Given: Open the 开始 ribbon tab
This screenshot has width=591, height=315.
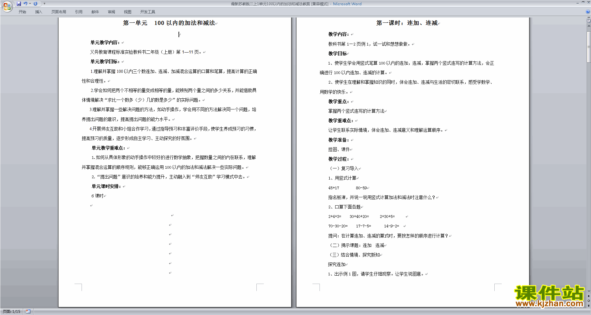Looking at the screenshot, I should [22, 12].
